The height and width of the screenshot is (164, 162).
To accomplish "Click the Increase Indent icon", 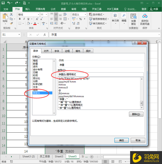I will coord(56,23).
